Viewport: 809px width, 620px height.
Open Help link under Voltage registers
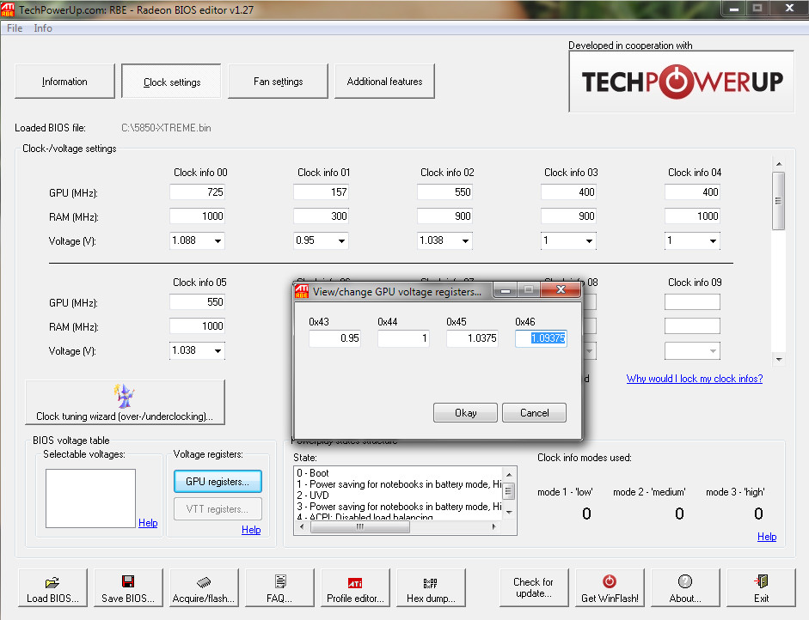coord(251,530)
